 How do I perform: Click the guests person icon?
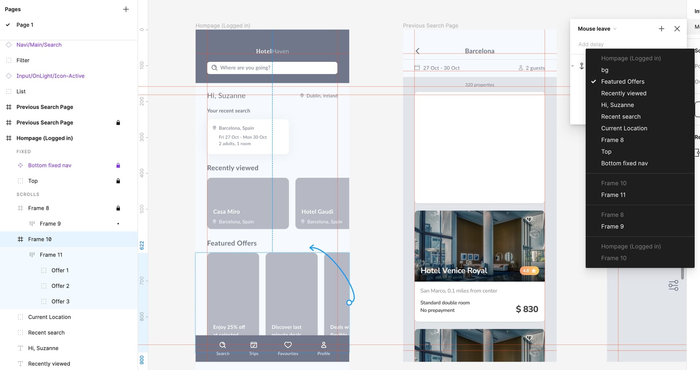click(x=521, y=68)
